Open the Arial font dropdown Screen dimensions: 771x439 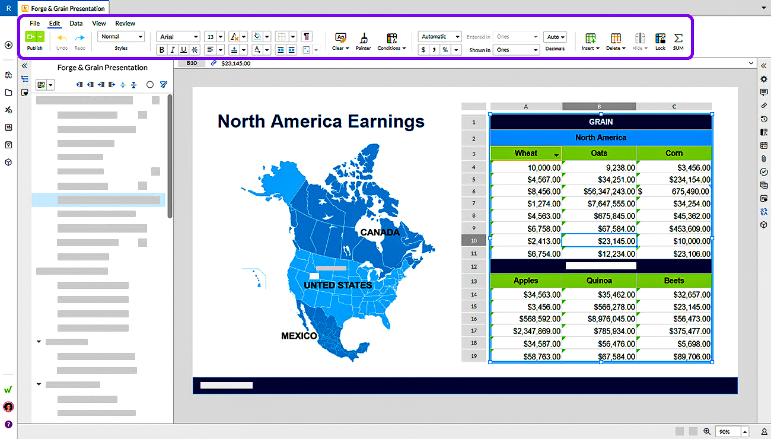(x=178, y=37)
